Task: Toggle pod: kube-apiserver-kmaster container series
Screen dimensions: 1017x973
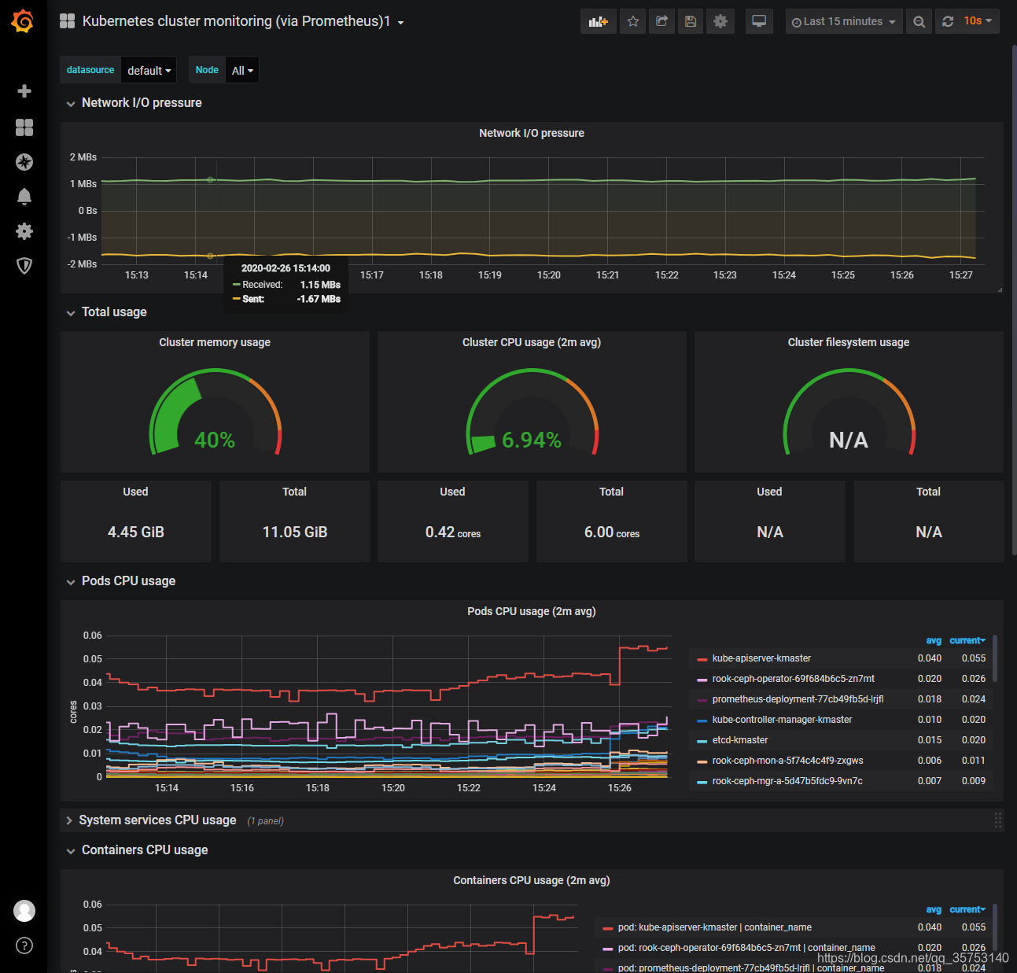Action: 715,927
